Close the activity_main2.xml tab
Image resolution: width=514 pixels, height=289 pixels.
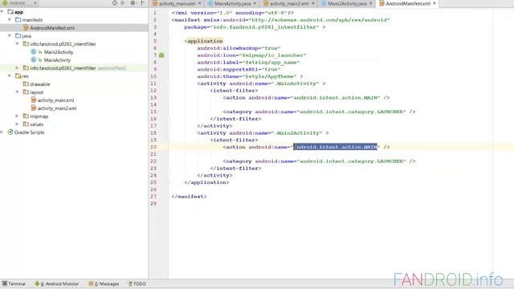[x=313, y=3]
